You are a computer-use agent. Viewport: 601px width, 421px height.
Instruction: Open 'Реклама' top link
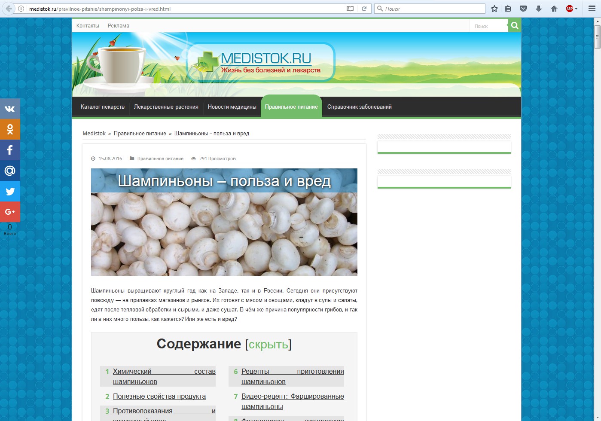[x=119, y=26]
